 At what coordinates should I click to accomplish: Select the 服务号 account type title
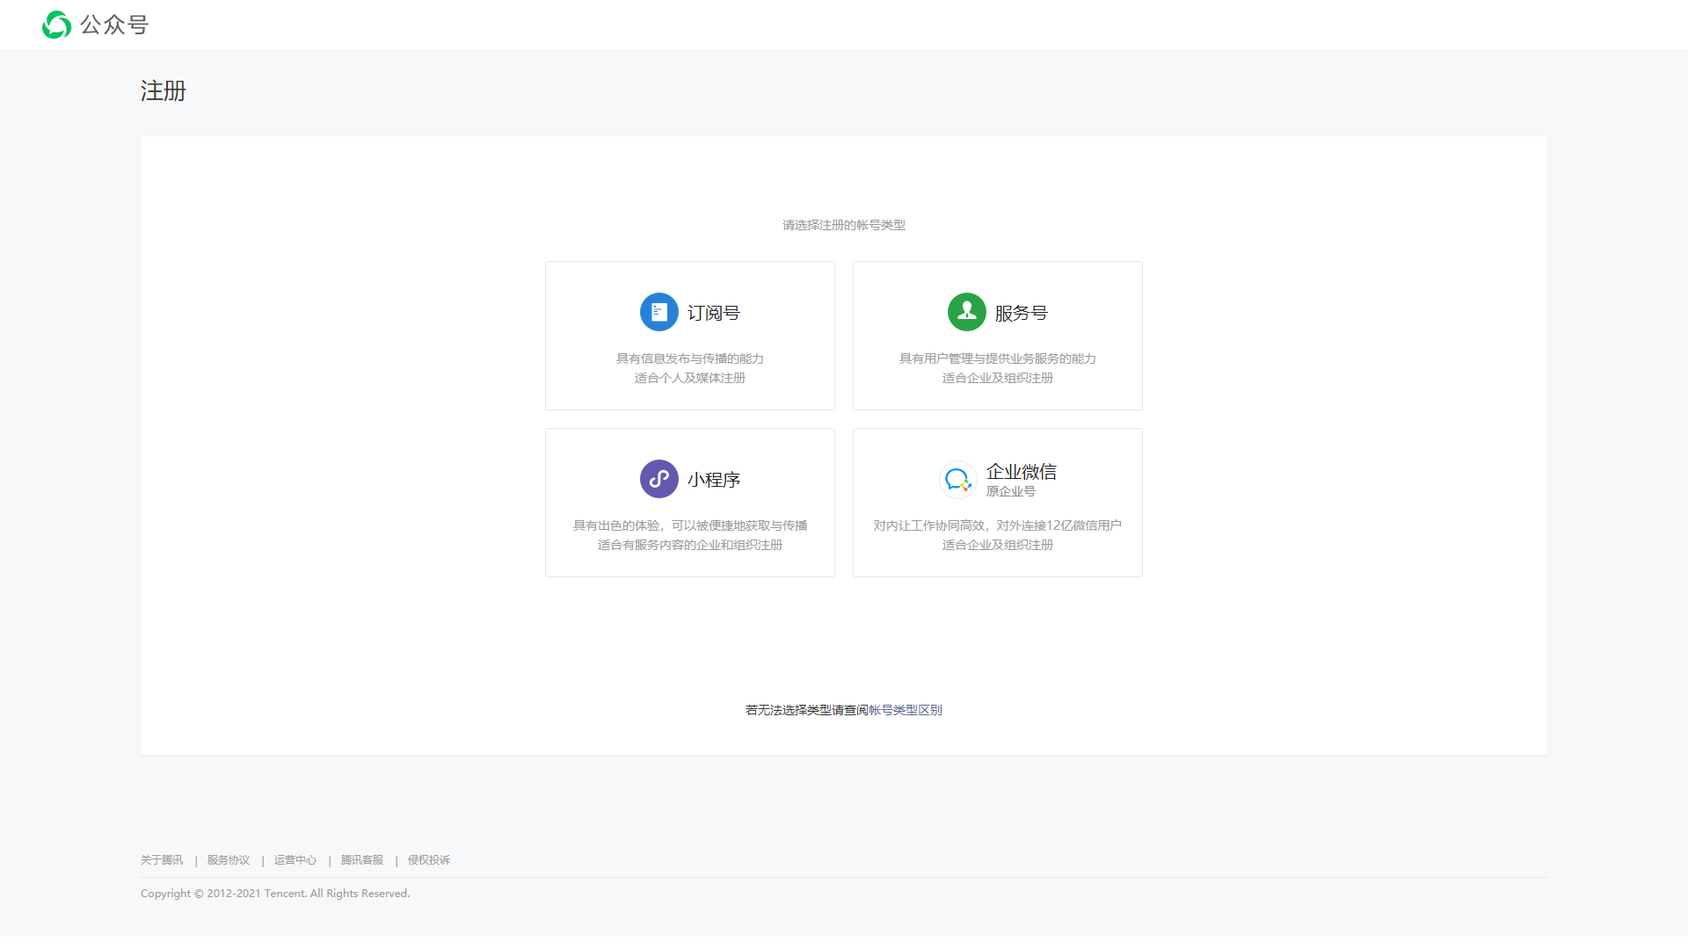(1022, 313)
